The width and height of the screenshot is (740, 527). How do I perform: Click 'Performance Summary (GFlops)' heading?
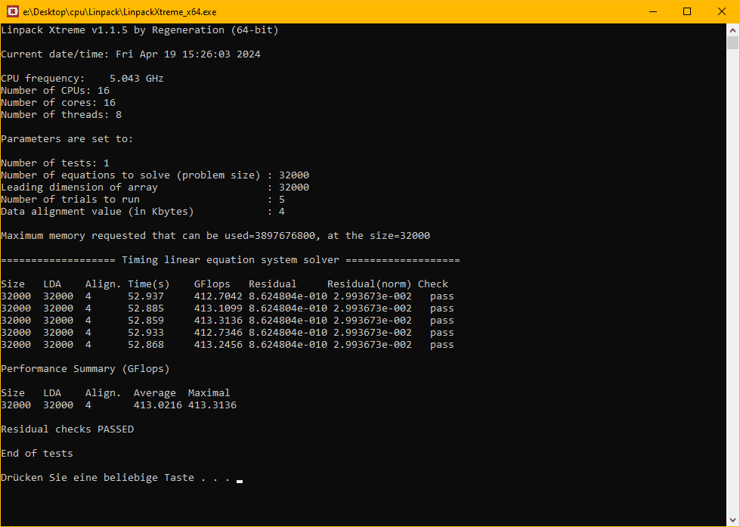pos(85,369)
